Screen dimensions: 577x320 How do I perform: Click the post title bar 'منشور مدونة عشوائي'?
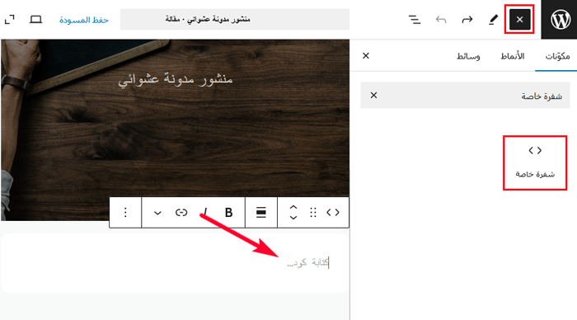[x=235, y=19]
